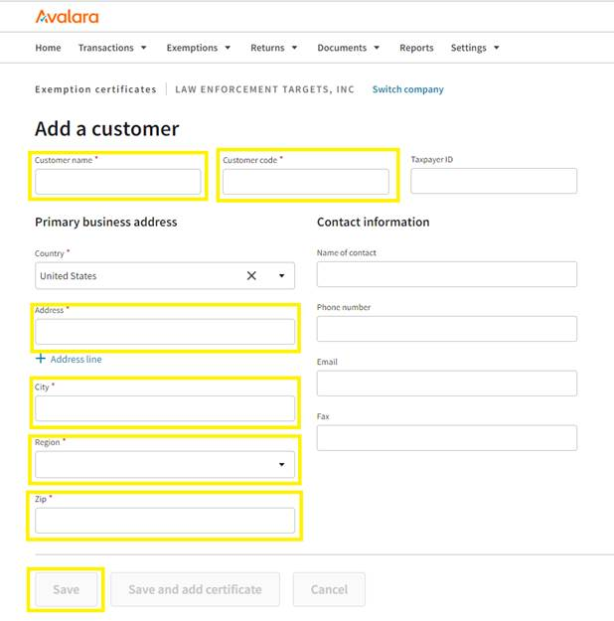Open the Transactions menu

coord(112,48)
